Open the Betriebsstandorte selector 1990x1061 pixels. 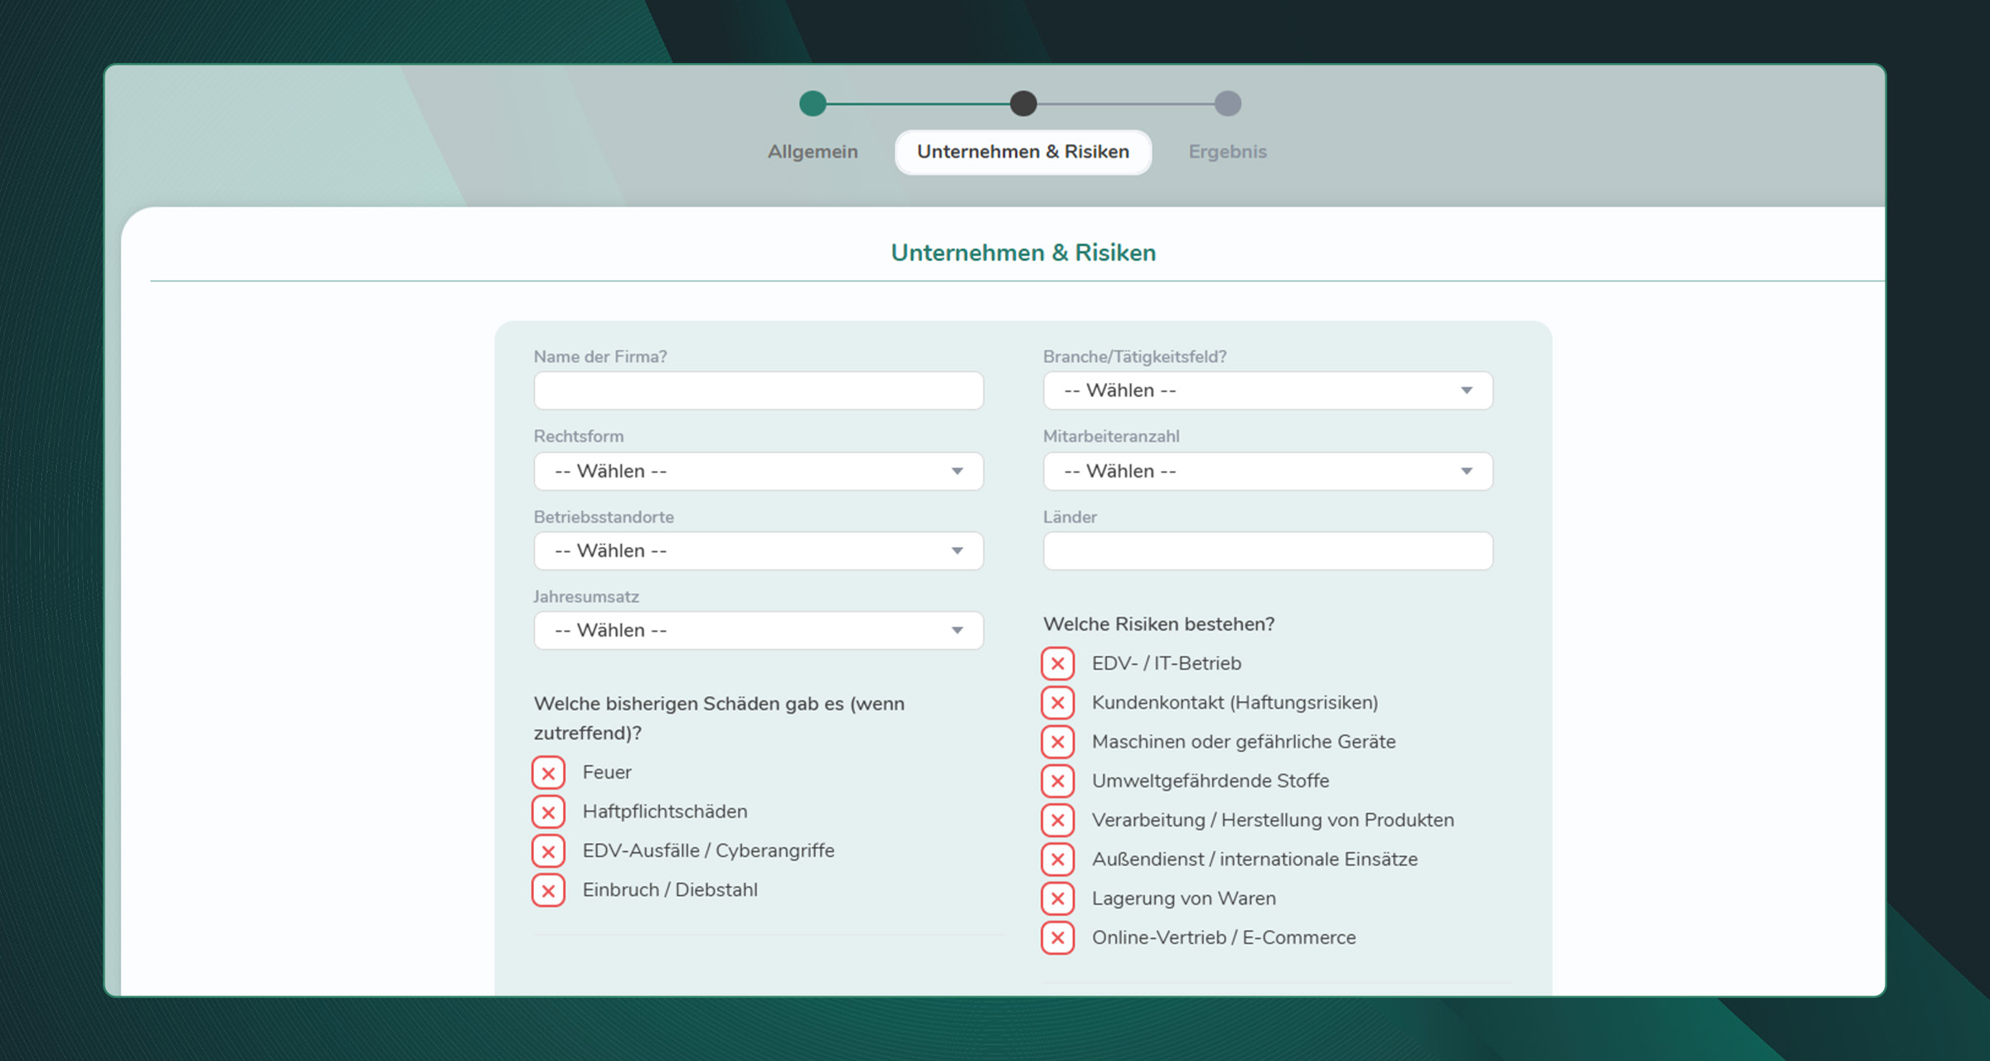[757, 550]
